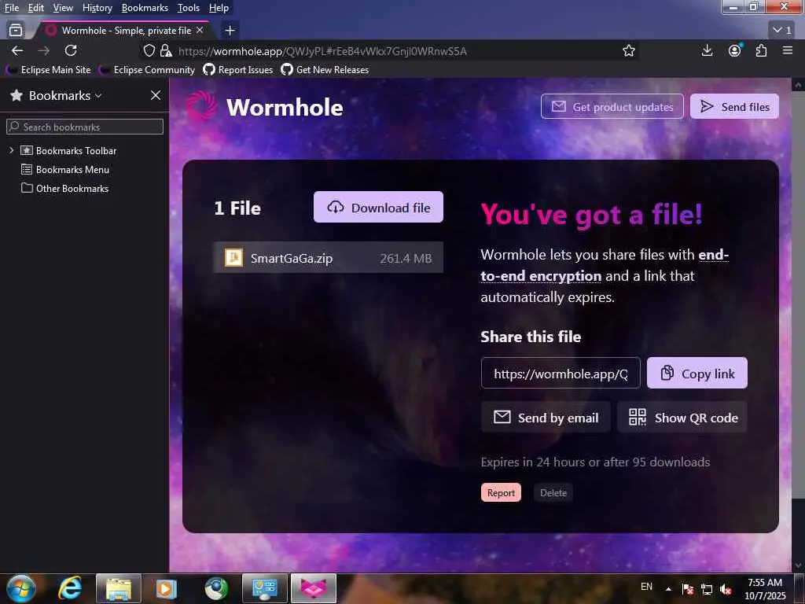This screenshot has height=604, width=805.
Task: Open the File menu
Action: 11,8
